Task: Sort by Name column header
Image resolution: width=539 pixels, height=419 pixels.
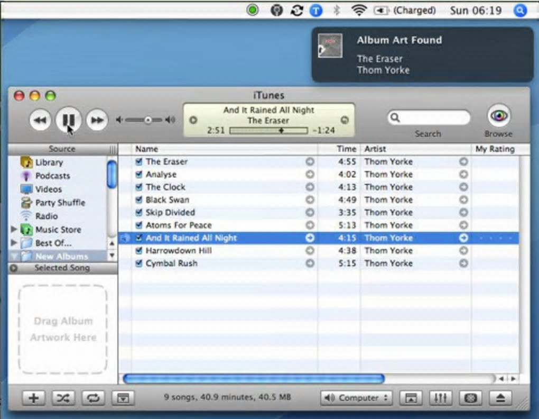Action: click(x=225, y=149)
